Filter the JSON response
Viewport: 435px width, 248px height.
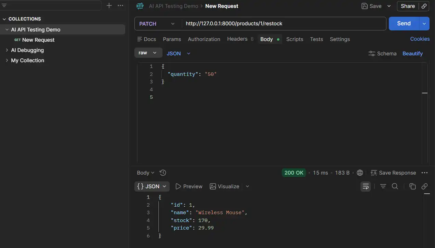click(x=383, y=186)
